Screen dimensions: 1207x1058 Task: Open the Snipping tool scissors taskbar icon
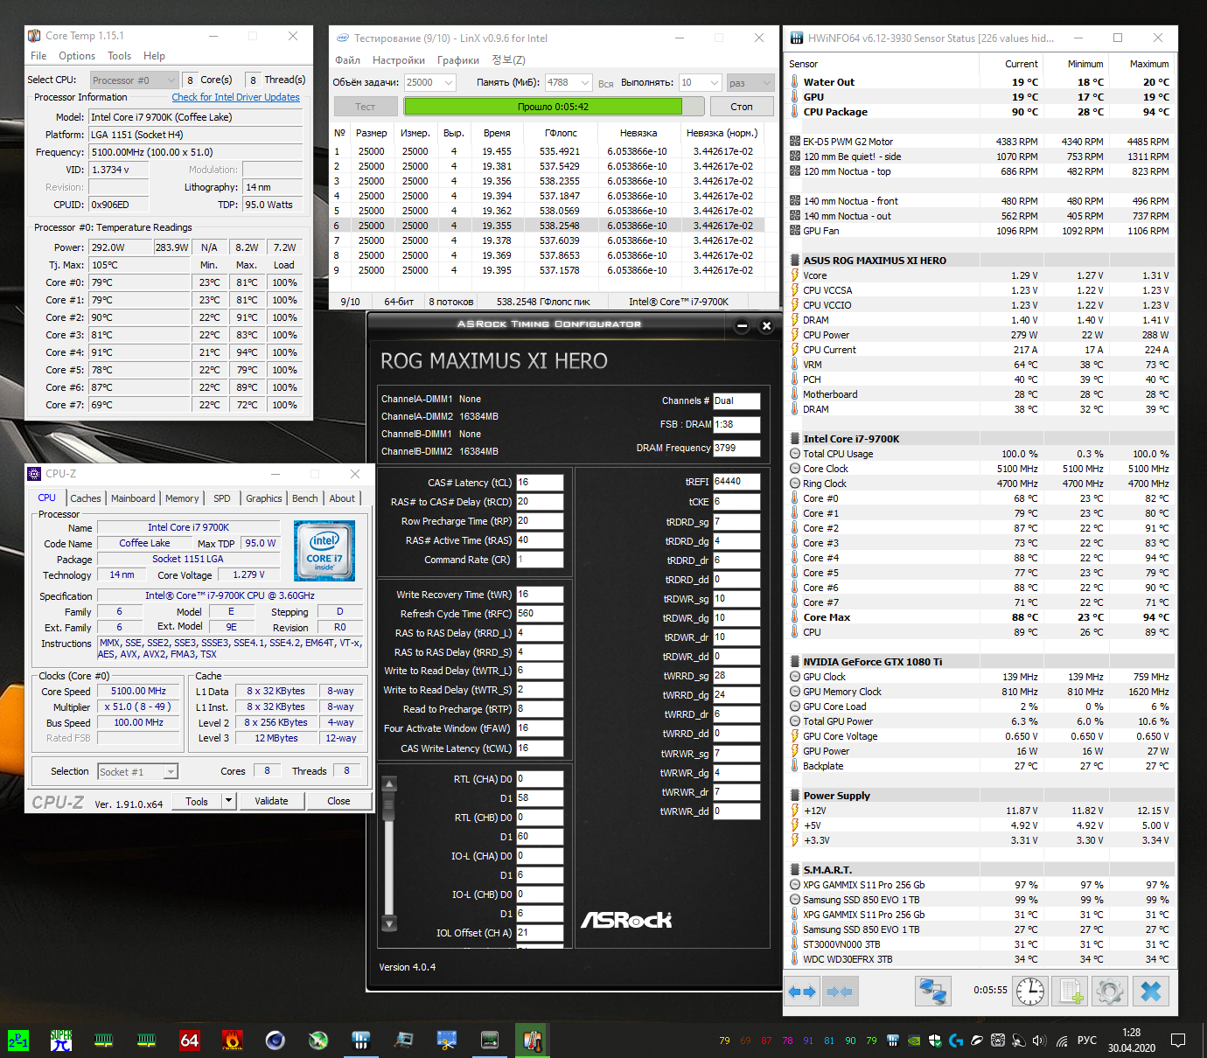(447, 1041)
